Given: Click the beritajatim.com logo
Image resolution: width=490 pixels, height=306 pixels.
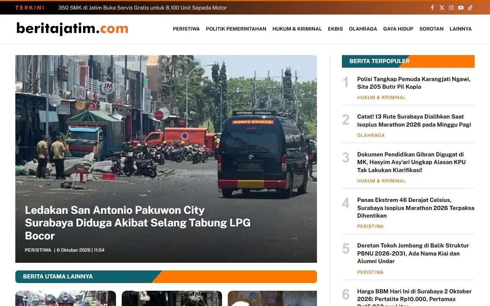Looking at the screenshot, I should pyautogui.click(x=72, y=29).
